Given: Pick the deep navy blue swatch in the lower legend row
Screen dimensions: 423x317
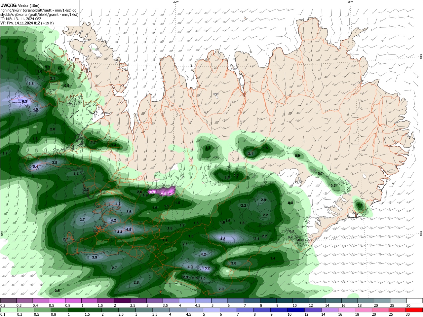Looking at the screenshot, I should pyautogui.click(x=295, y=310).
